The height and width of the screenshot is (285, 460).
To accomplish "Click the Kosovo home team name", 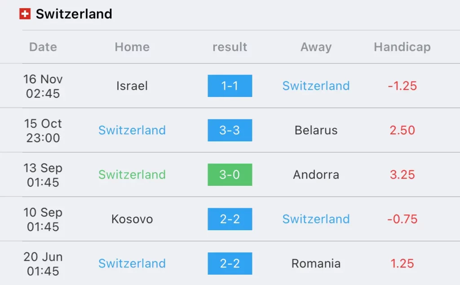I will pos(132,219).
